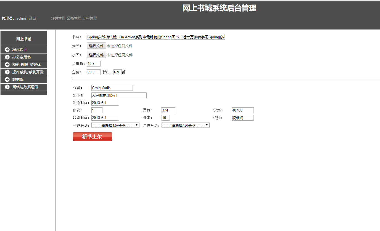Open the 一级分类 level-1 category dropdown
The width and height of the screenshot is (380, 231).
[x=115, y=125]
